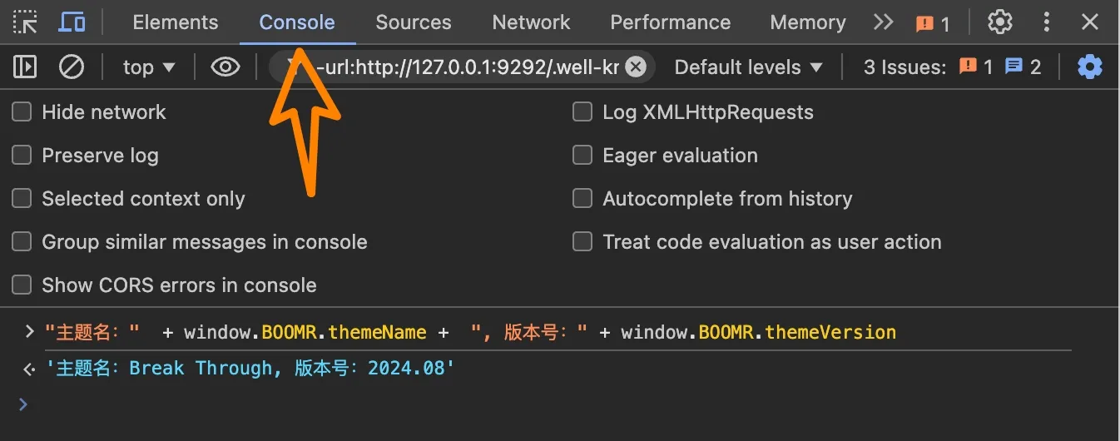Enable Eager evaluation checkbox

tap(582, 155)
